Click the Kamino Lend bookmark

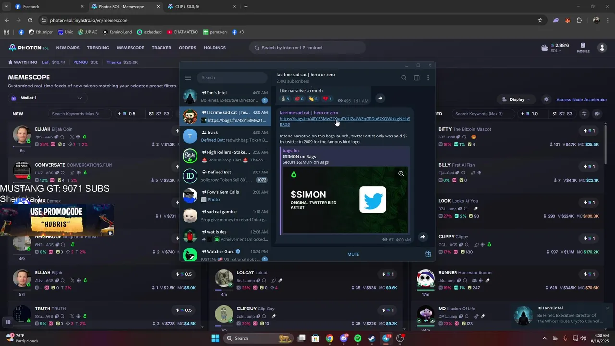(x=117, y=32)
